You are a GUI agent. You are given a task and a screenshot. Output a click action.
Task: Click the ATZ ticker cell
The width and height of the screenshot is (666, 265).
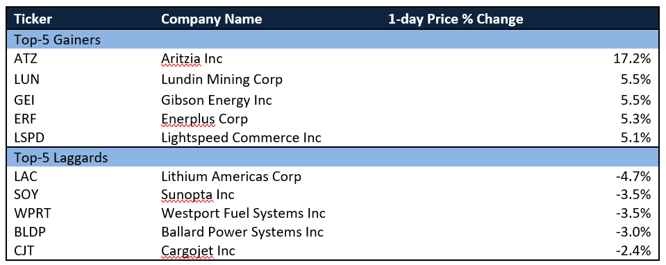(25, 59)
